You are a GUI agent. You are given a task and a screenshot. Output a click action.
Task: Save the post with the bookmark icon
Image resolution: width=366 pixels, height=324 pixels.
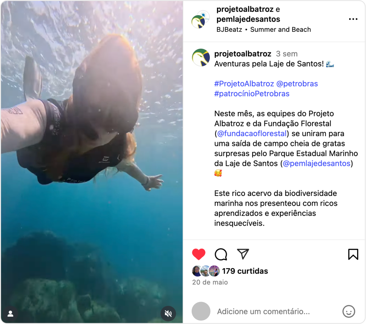point(353,254)
